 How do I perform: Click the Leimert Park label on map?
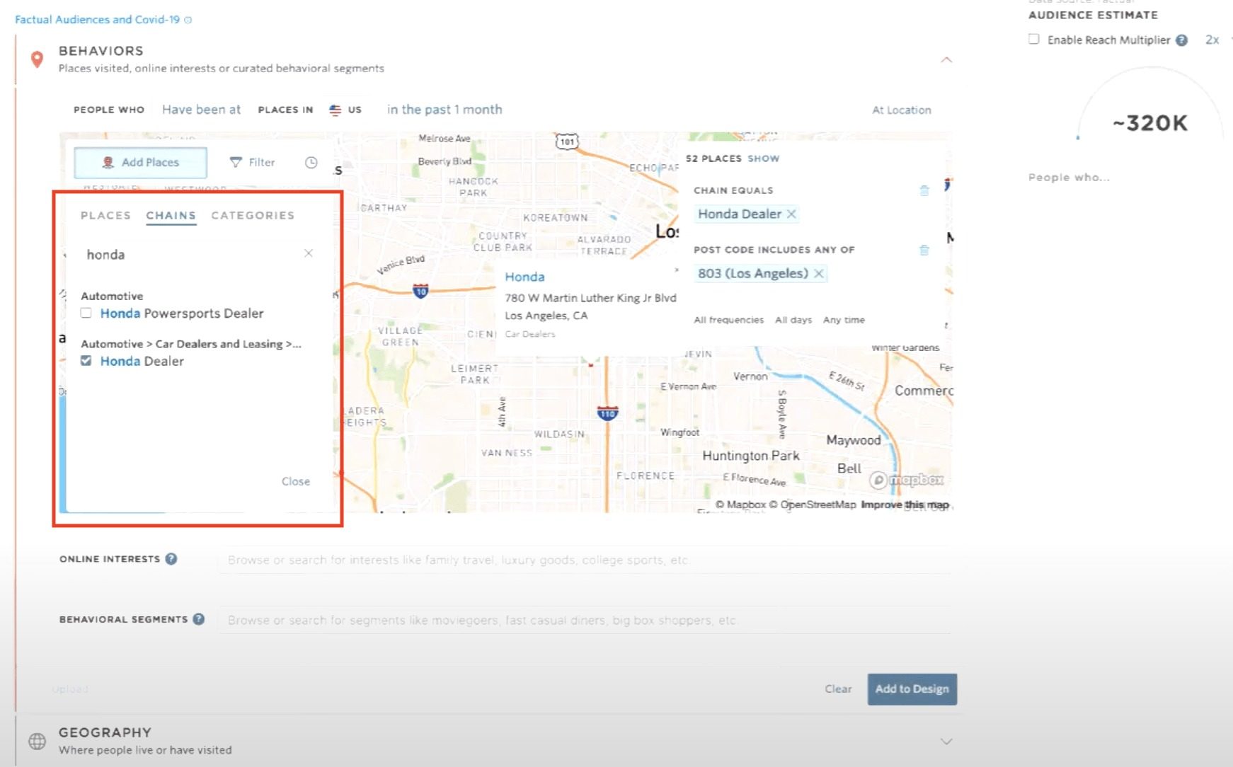coord(474,374)
